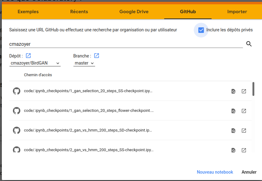Click GitHub logo of 2_gan_vs_hmm_200_steps_SD-checkpoint row
Viewport: 262px width, 181px height.
tap(17, 130)
